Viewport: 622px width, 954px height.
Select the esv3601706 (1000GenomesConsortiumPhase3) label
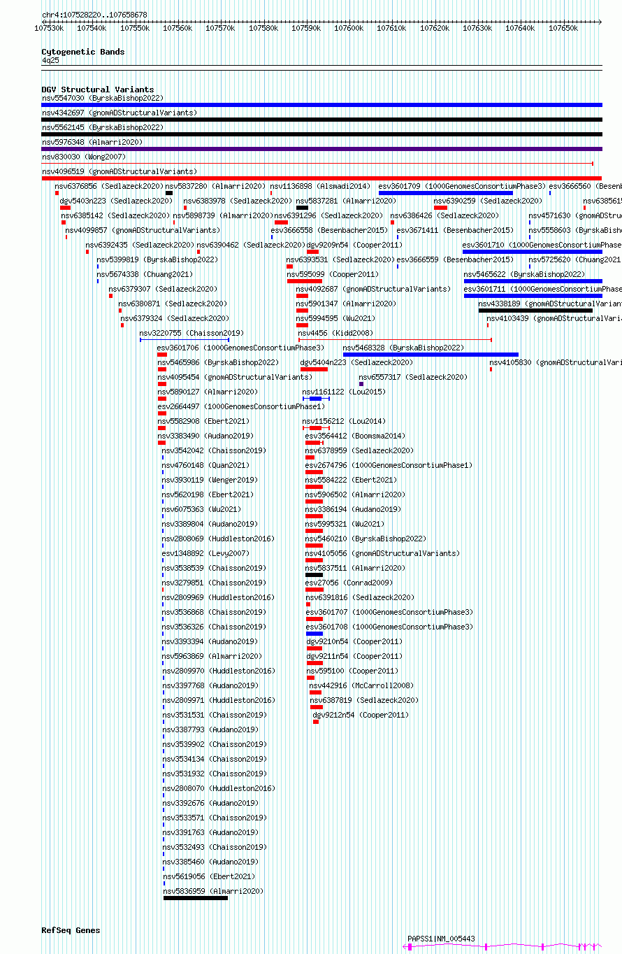[240, 348]
